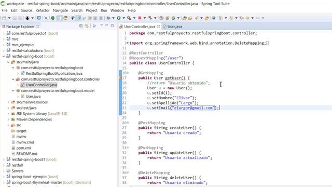The height and width of the screenshot is (187, 332).
Task: Open the New wizard dropdown arrow
Action: pyautogui.click(x=9, y=18)
